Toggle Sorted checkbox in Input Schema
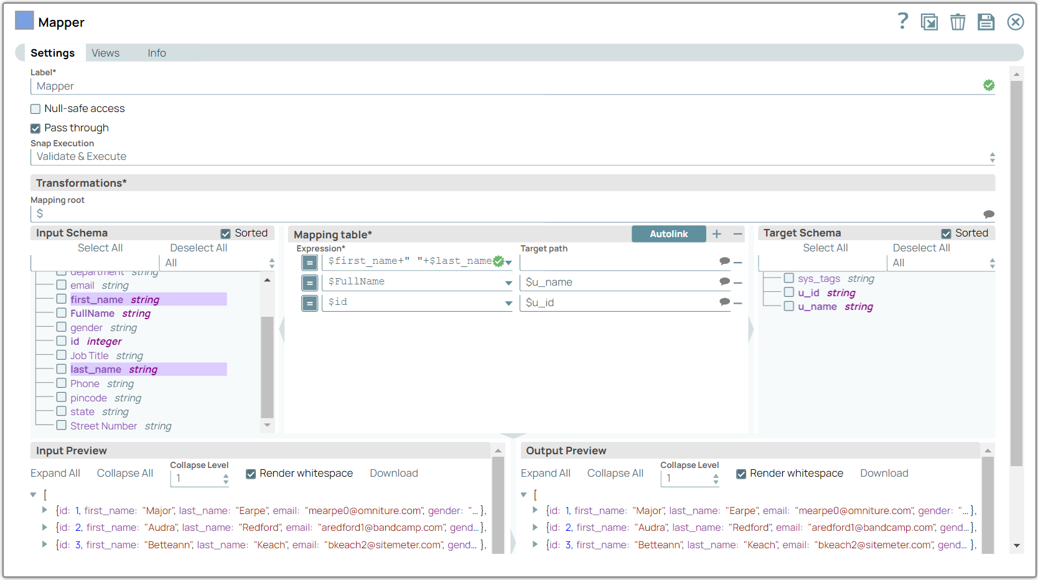This screenshot has height=580, width=1038. coord(225,233)
